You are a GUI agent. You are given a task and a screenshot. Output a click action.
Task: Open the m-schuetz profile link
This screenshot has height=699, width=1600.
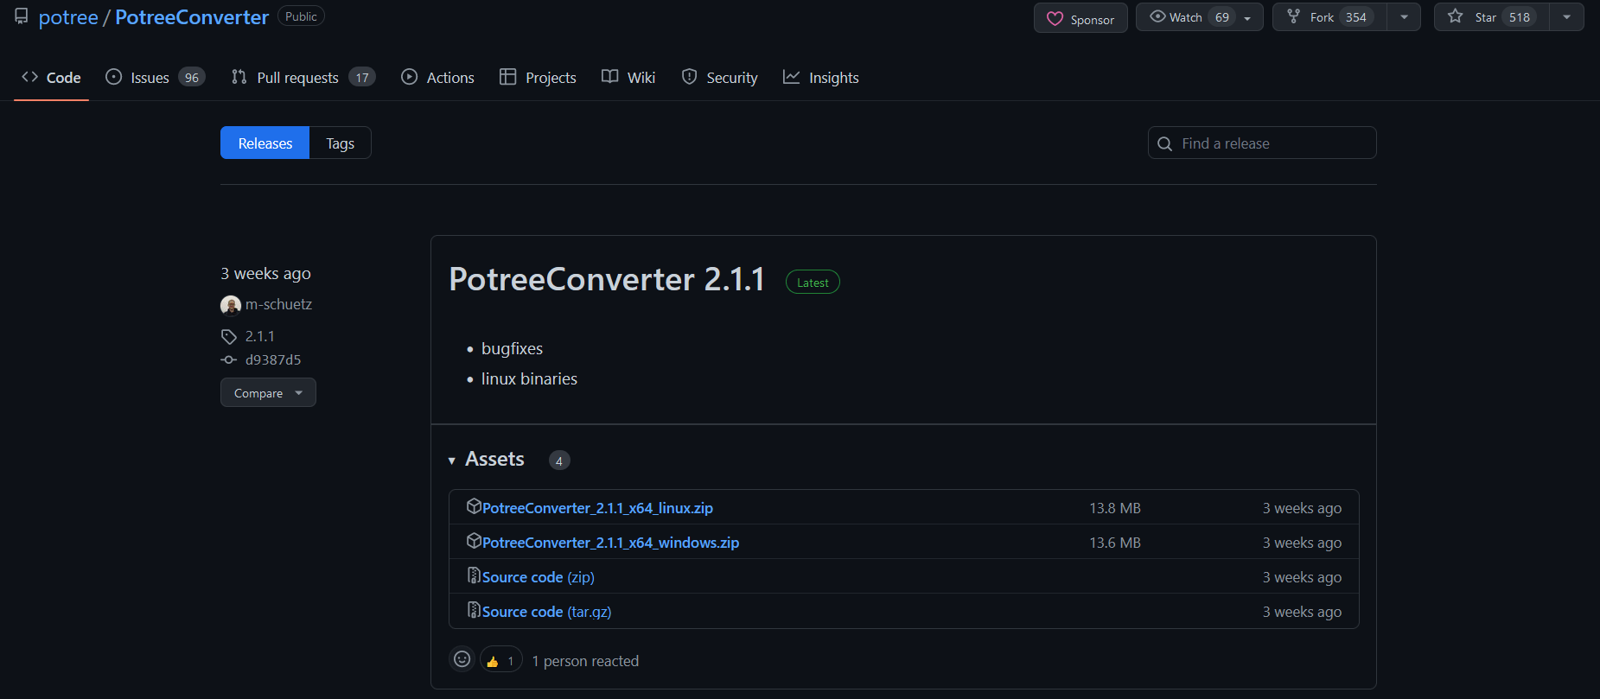click(278, 304)
